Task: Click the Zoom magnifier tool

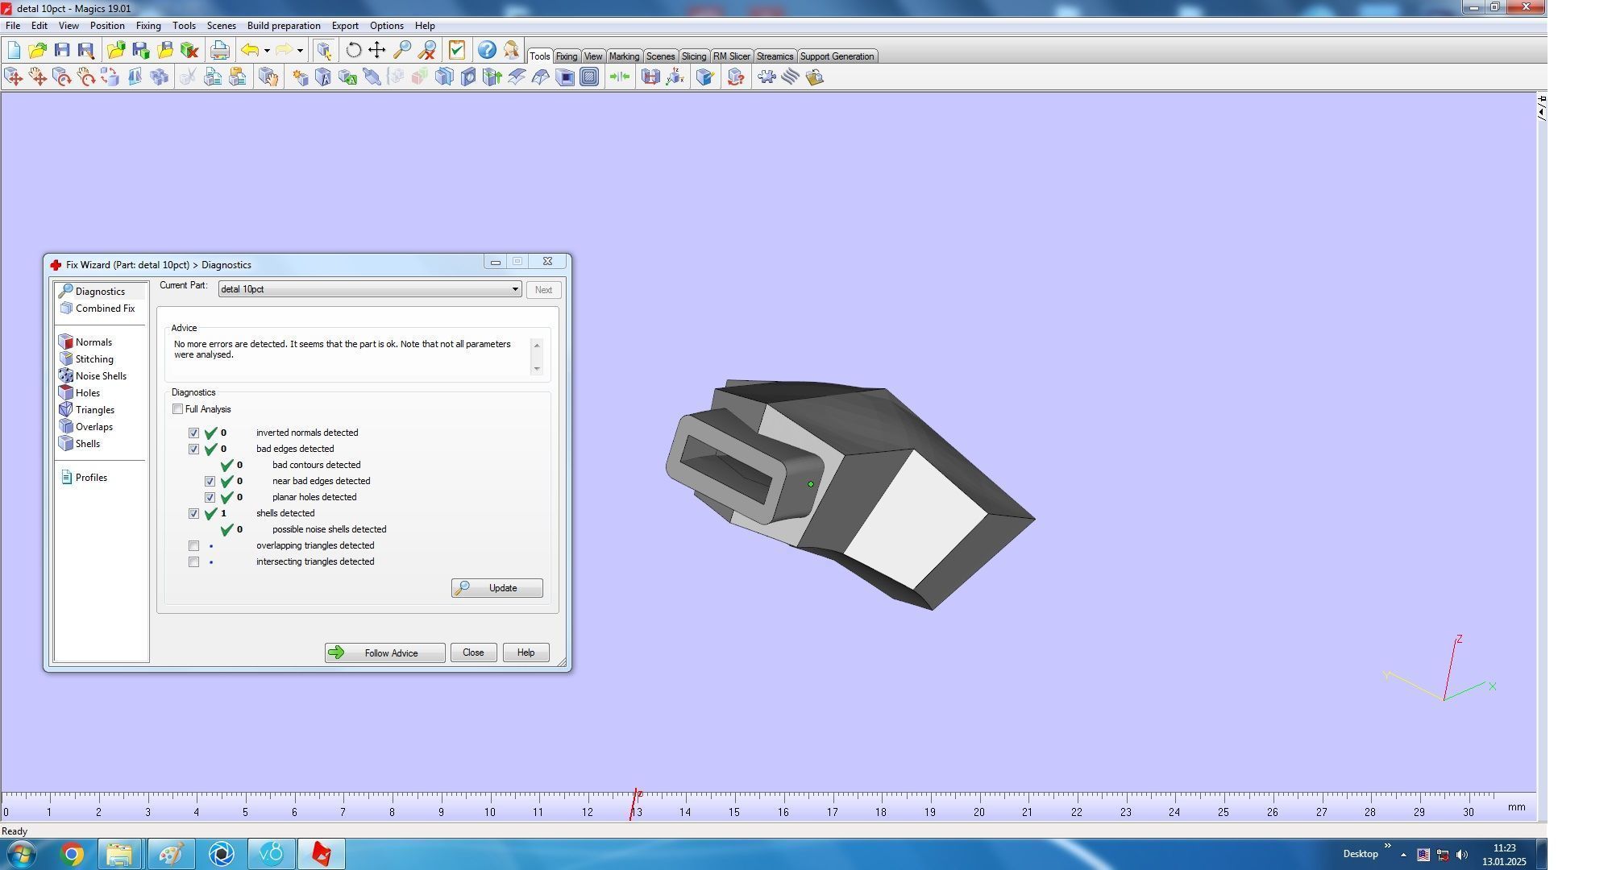Action: (x=401, y=50)
